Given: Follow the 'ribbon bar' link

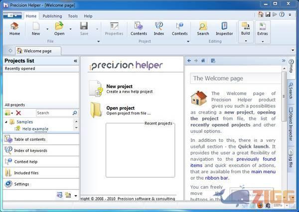Looking at the screenshot, I should [x=216, y=178].
